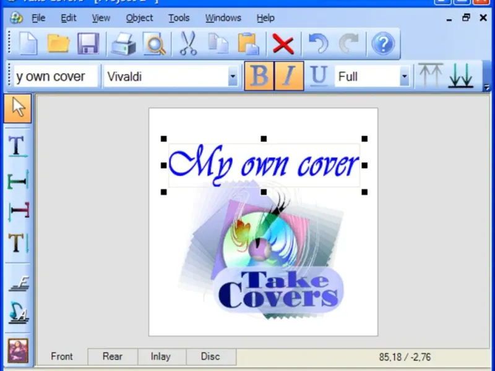Close the inner document window

(x=483, y=18)
